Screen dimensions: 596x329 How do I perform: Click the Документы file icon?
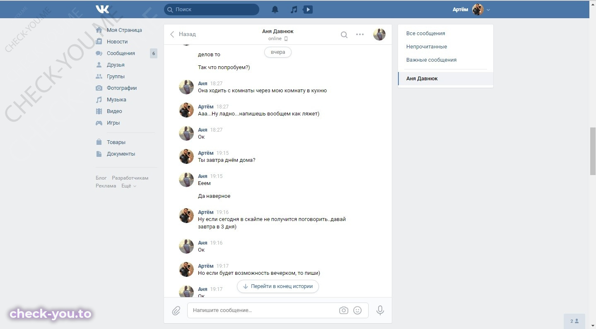click(x=99, y=154)
